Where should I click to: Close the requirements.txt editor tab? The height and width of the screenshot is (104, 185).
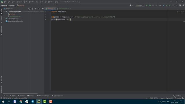[x=71, y=9]
